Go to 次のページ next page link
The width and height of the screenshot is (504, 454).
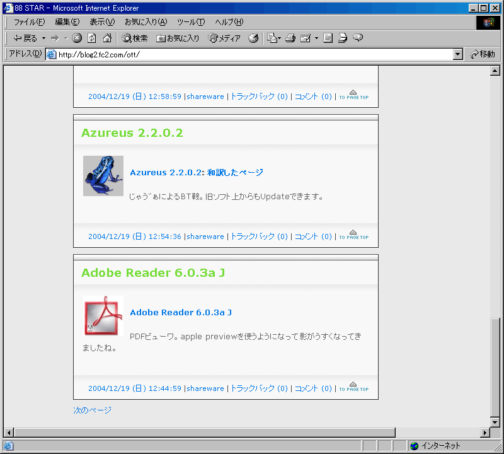92,410
